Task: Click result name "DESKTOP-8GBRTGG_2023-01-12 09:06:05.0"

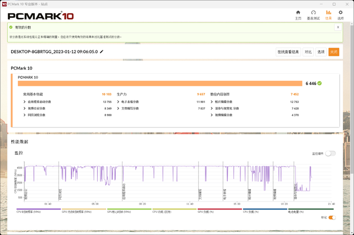Action: (x=54, y=52)
